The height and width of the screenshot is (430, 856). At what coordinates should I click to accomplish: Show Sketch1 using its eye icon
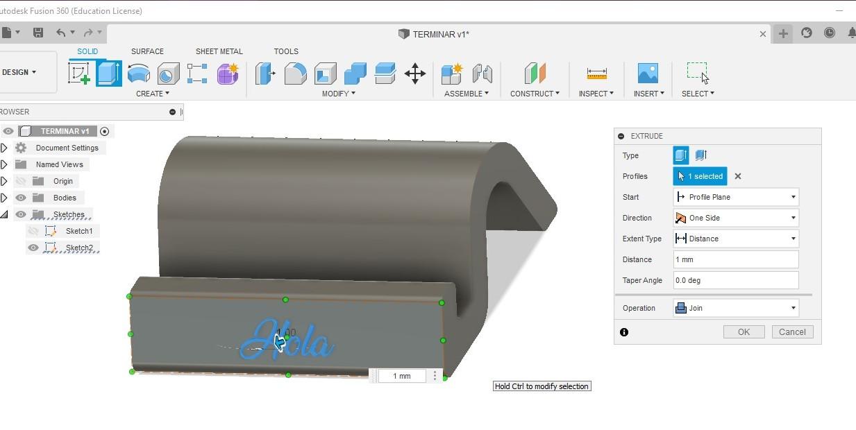(33, 231)
